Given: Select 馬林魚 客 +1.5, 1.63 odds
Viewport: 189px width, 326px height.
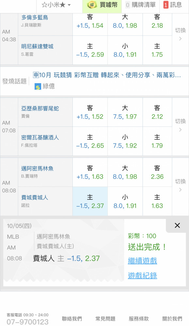Looking at the screenshot, I should (90, 172).
